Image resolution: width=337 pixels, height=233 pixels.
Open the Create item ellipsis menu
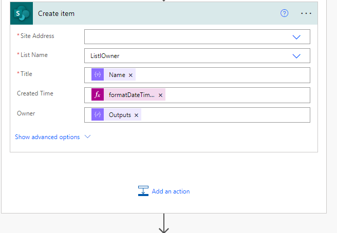pos(306,13)
